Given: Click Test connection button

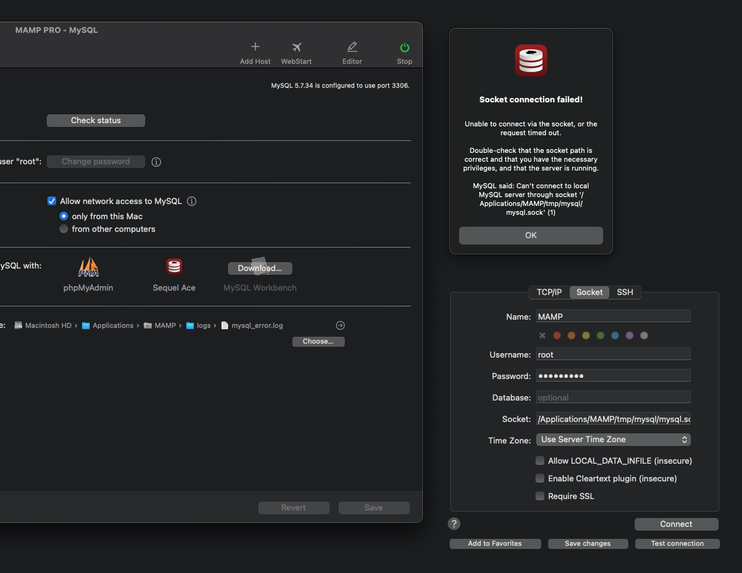Looking at the screenshot, I should 677,544.
